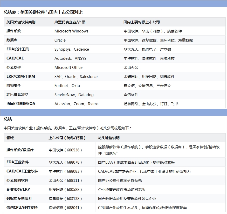Select the column header 典型代表企业/产品
This screenshot has height=214, width=227.
(70, 22)
